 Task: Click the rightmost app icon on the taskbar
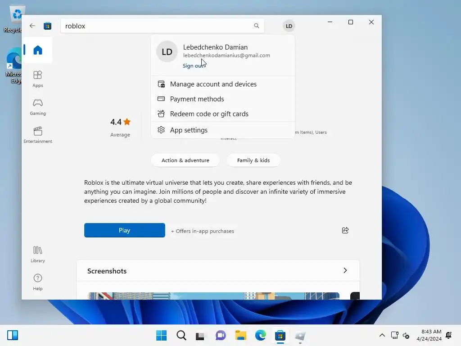(300, 335)
